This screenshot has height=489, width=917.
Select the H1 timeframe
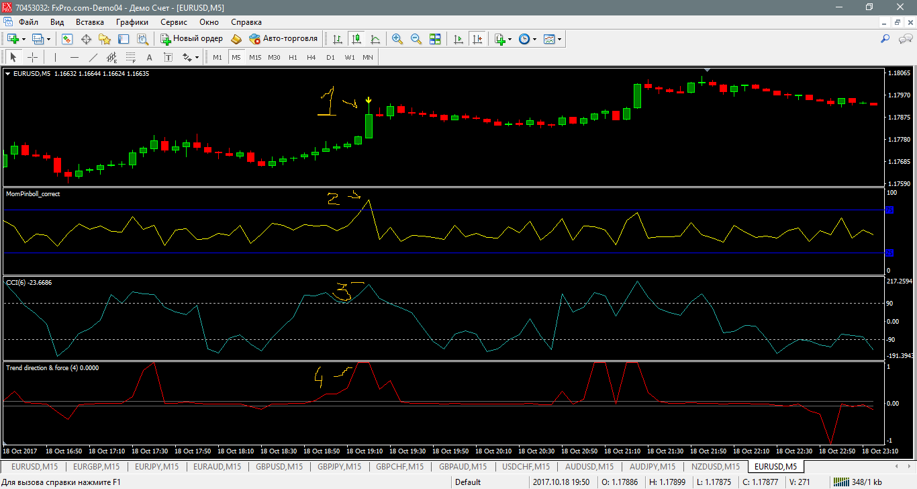point(293,57)
